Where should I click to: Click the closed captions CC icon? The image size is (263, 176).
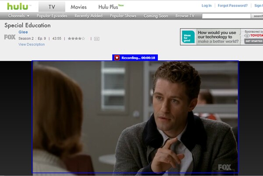click(96, 39)
